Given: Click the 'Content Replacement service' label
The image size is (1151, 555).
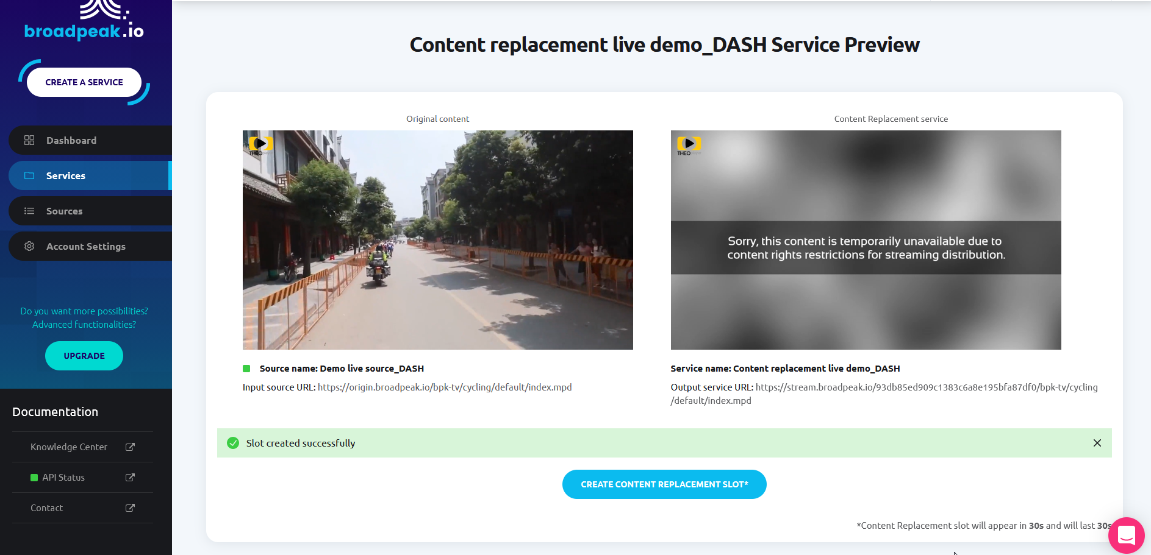Looking at the screenshot, I should pyautogui.click(x=891, y=119).
